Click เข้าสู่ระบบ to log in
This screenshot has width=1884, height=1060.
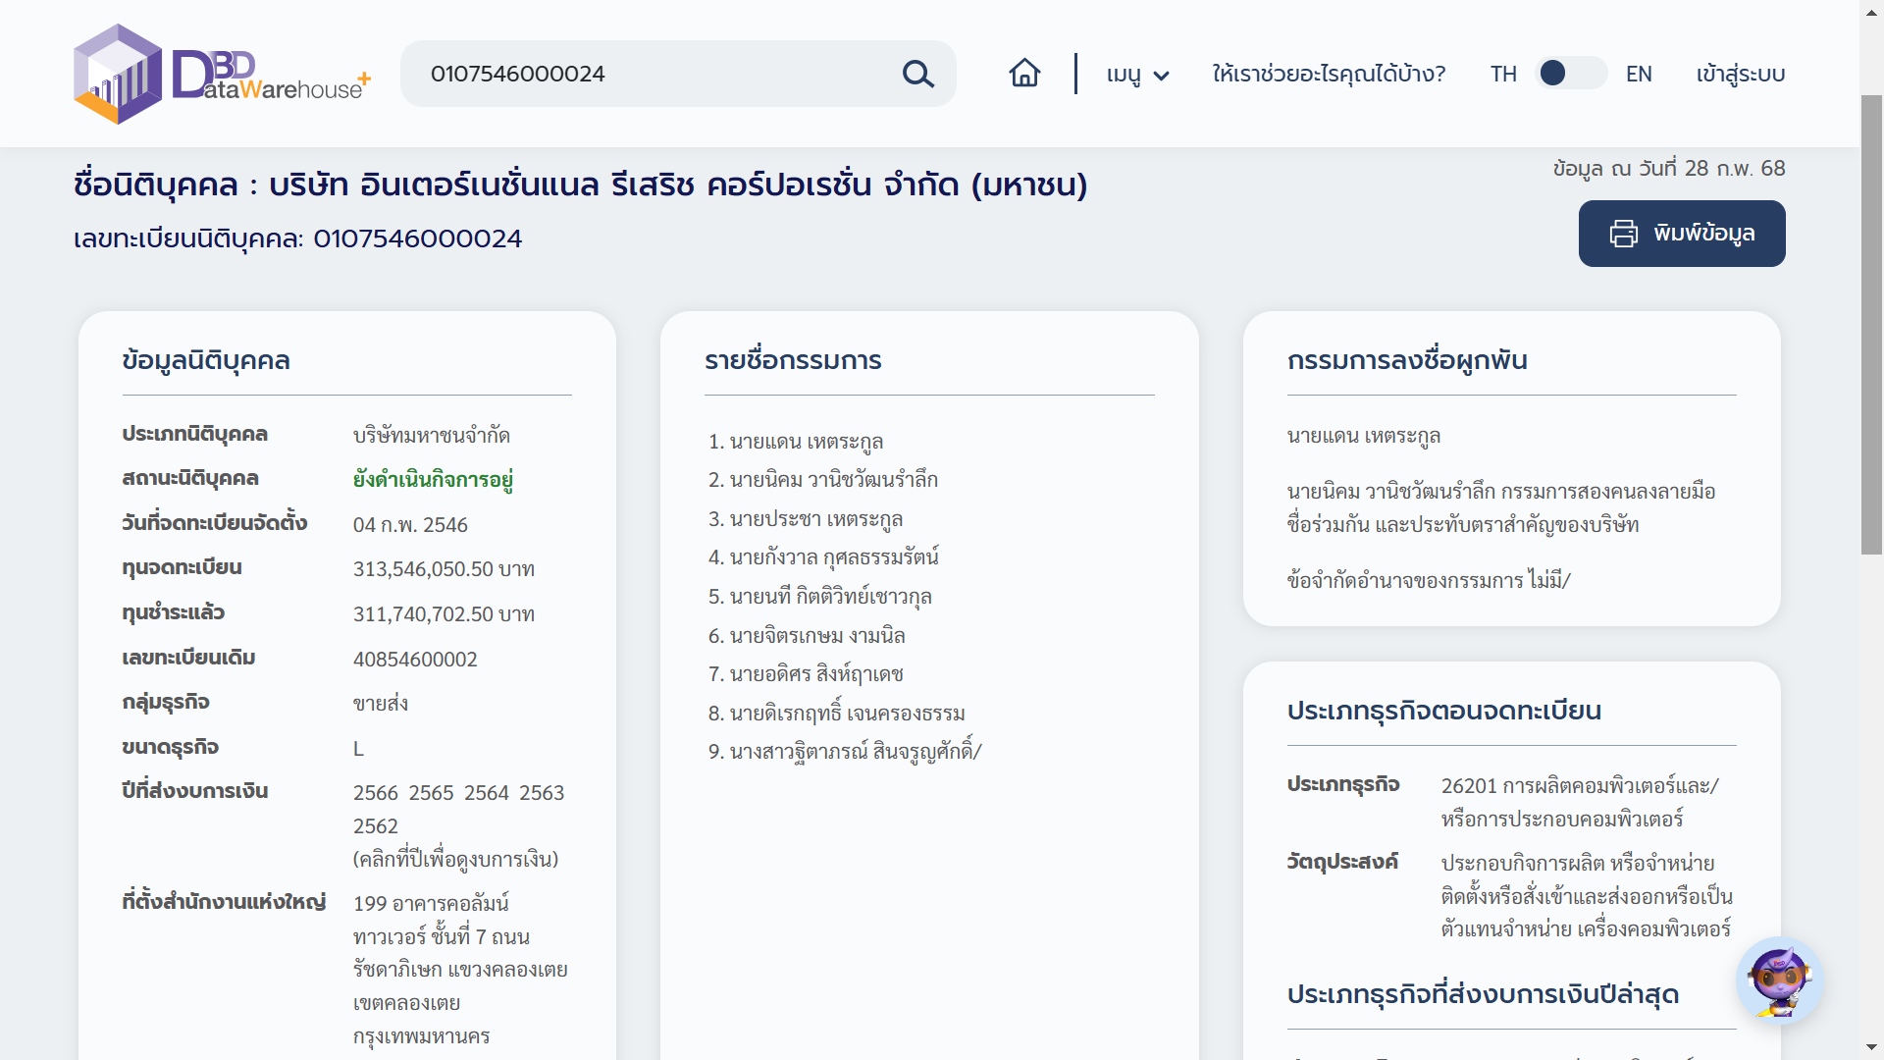click(x=1740, y=74)
